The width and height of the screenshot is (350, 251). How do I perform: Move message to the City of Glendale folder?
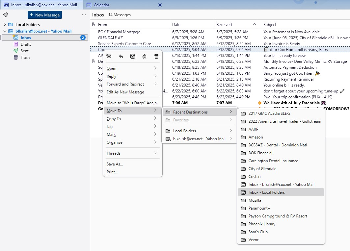(281, 169)
